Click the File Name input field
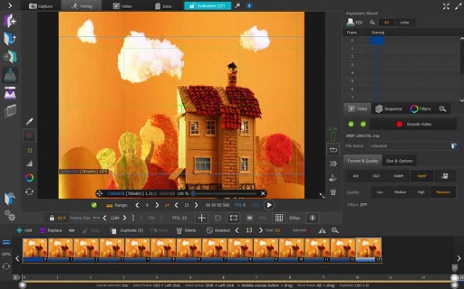This screenshot has width=464, height=289. pyautogui.click(x=408, y=145)
